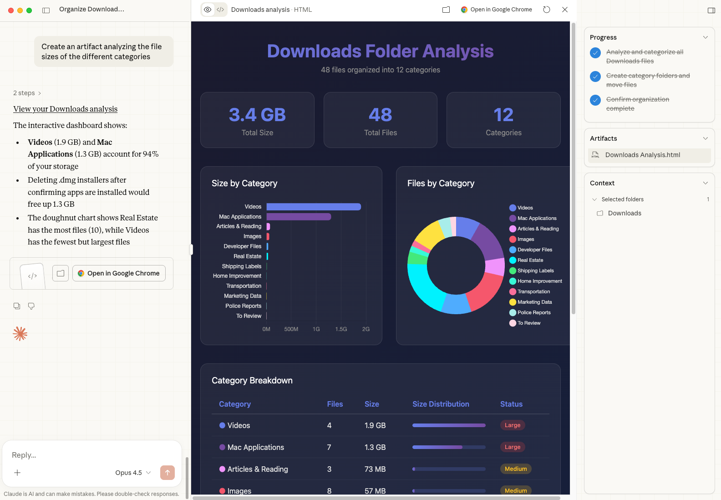The width and height of the screenshot is (721, 500).
Task: Click the thumbs down feedback icon
Action: pyautogui.click(x=31, y=306)
